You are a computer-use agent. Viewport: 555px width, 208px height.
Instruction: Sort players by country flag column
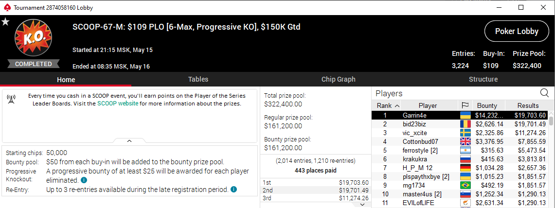(465, 105)
